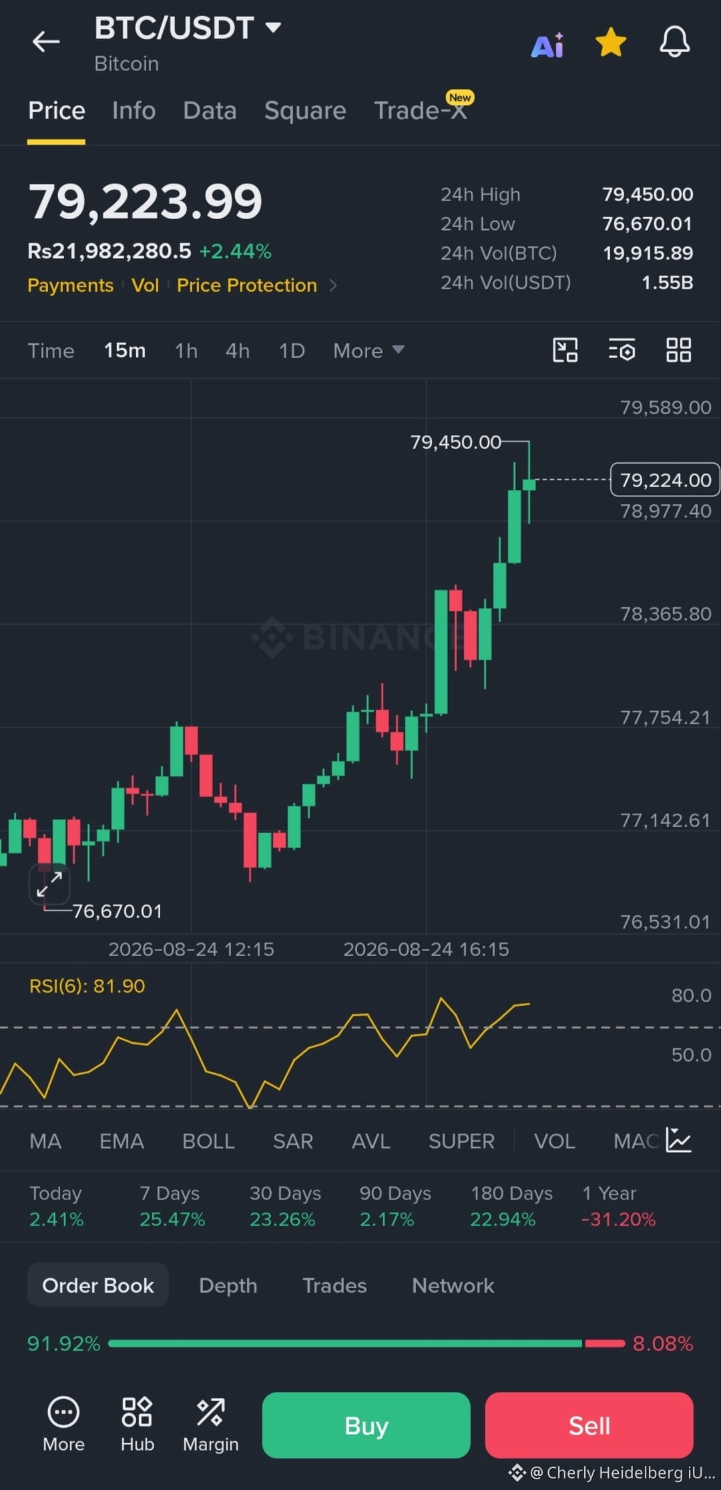Tap the 24h High value 79,450.00
Screen dimensions: 721x1490
point(648,194)
